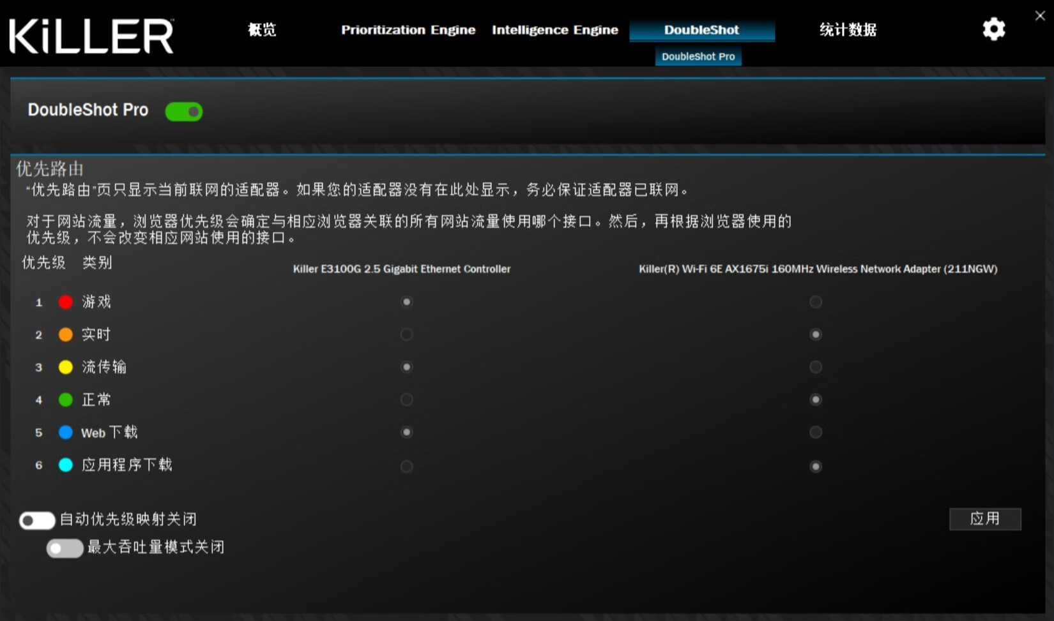Open the 概览 page
Viewport: 1054px width, 621px height.
(x=261, y=29)
